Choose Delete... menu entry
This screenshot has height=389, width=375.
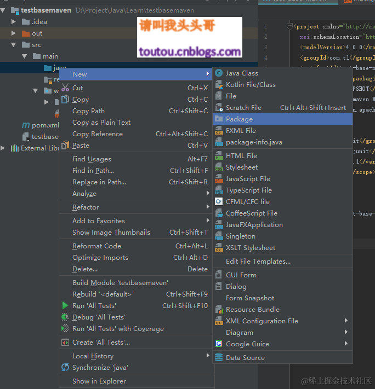coord(135,269)
